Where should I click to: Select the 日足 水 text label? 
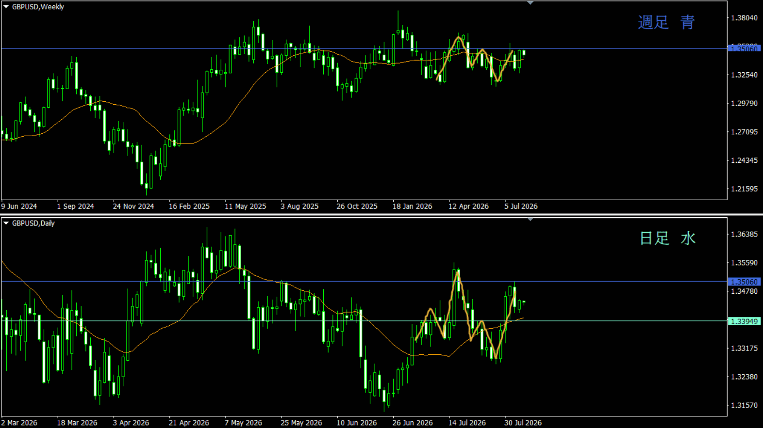[x=668, y=238]
